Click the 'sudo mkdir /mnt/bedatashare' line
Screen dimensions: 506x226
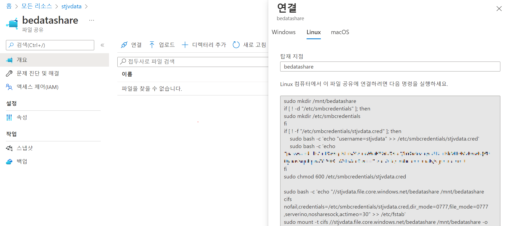click(320, 101)
